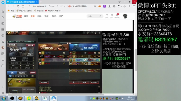Open 穿越火线 bookmark in bookmarks bar
Screen dimensions: 181x101
(39, 11)
